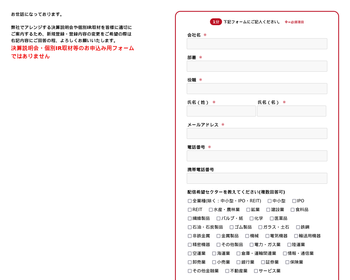Check the 情報・通信業 checkbox

[x=285, y=253]
